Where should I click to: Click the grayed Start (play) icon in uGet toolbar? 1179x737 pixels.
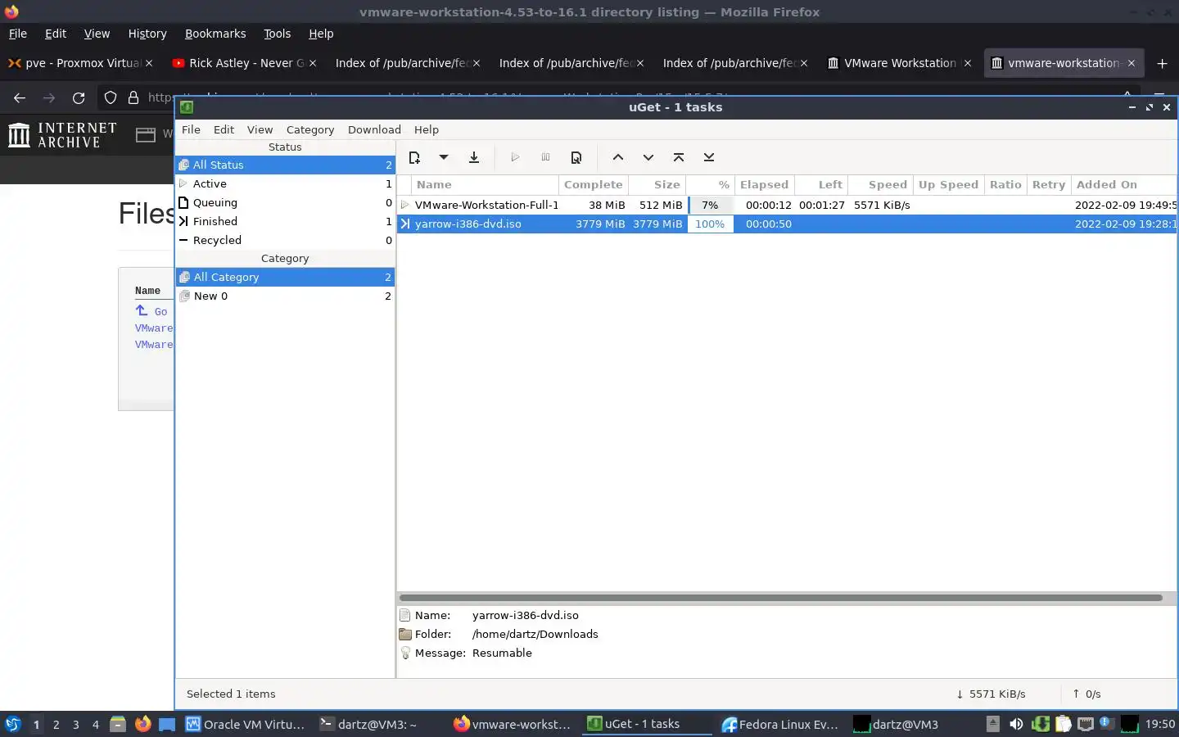pos(515,157)
